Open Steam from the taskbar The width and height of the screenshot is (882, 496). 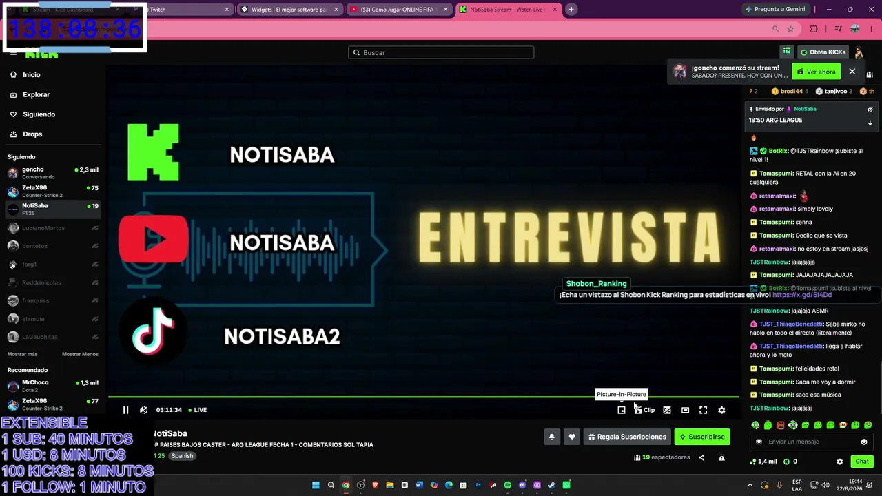(551, 485)
